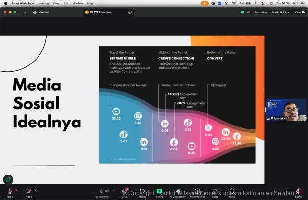Click the green annotate pencil button
The width and height of the screenshot is (308, 200).
pyautogui.click(x=8, y=179)
